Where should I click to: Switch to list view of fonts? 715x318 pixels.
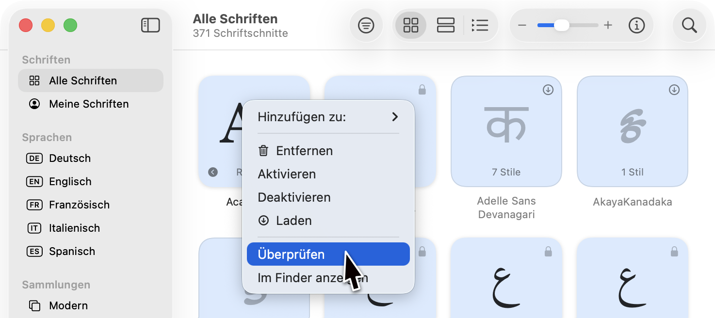point(480,25)
